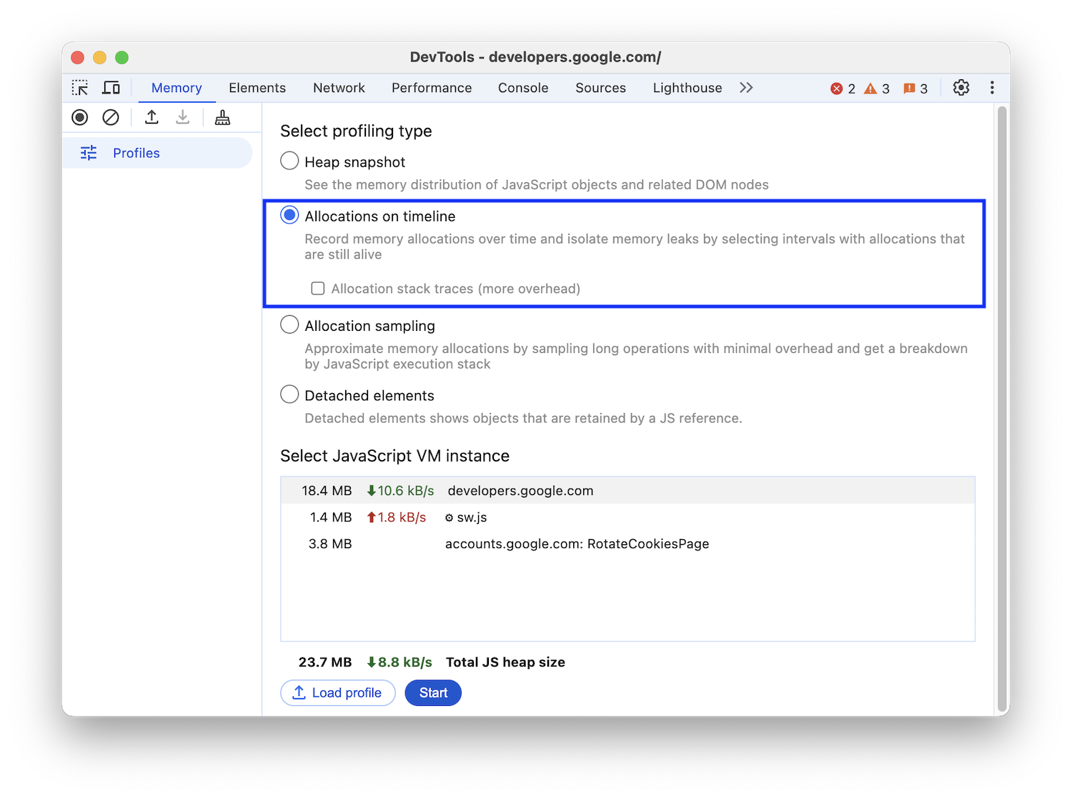Trigger garbage collection with the broom icon

222,117
